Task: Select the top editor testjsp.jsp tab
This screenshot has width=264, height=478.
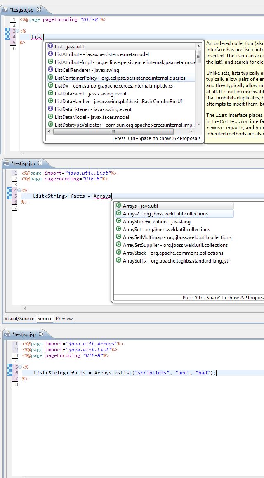Action: coord(21,10)
